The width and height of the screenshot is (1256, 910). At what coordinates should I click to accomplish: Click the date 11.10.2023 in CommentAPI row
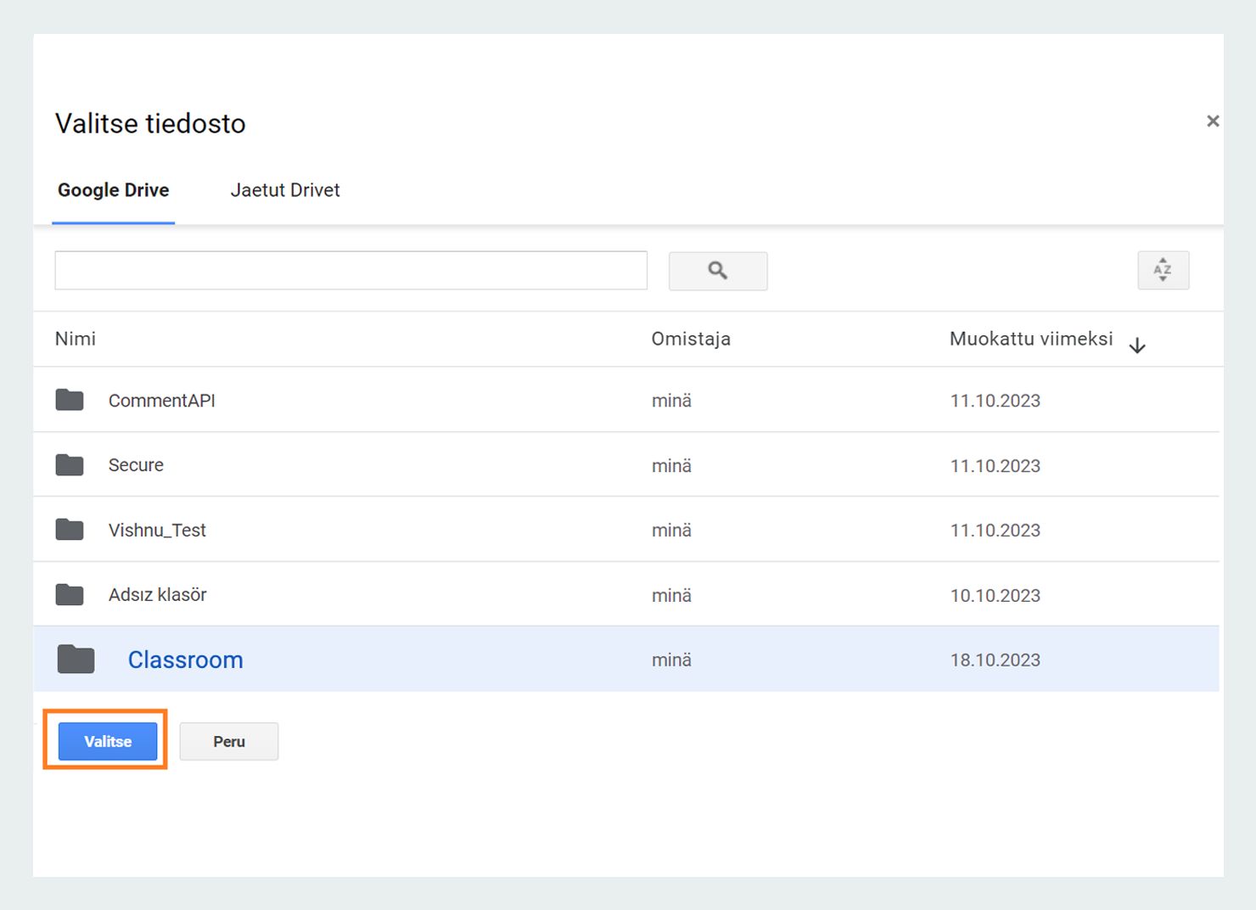tap(995, 401)
